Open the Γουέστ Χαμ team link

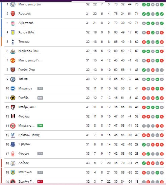click(x=27, y=70)
